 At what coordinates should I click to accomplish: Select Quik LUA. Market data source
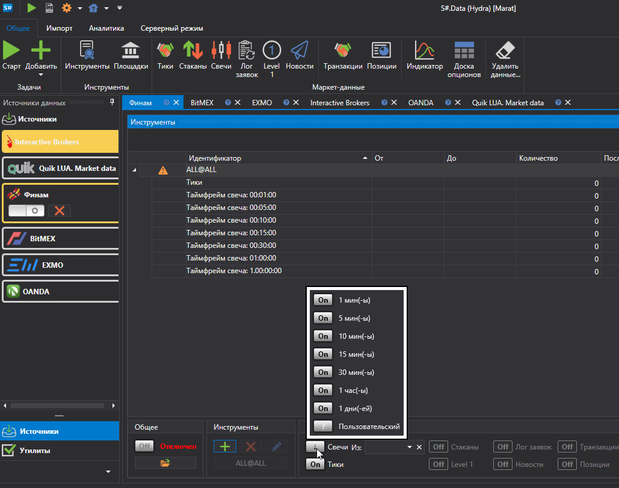[60, 168]
